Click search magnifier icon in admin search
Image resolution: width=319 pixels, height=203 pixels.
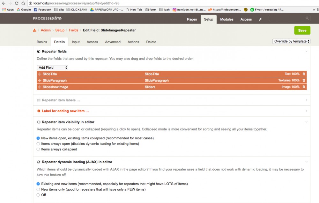[307, 18]
